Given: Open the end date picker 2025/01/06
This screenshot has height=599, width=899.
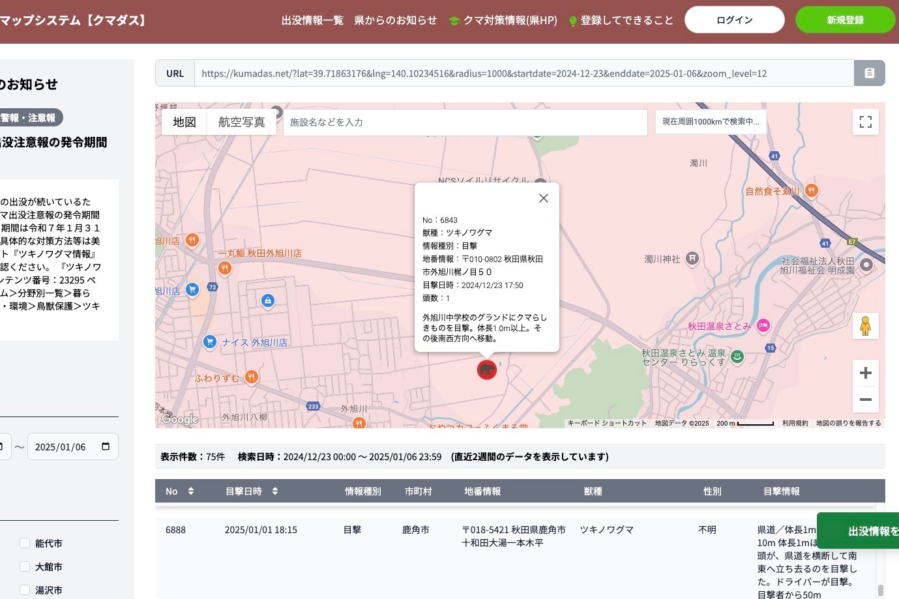Looking at the screenshot, I should point(106,446).
